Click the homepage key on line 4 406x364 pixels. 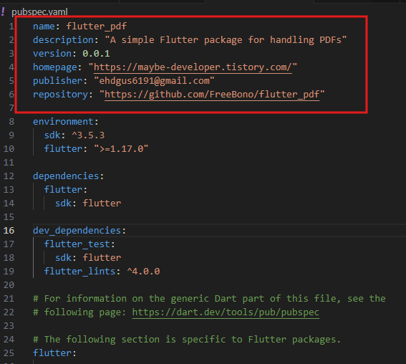[x=55, y=67]
